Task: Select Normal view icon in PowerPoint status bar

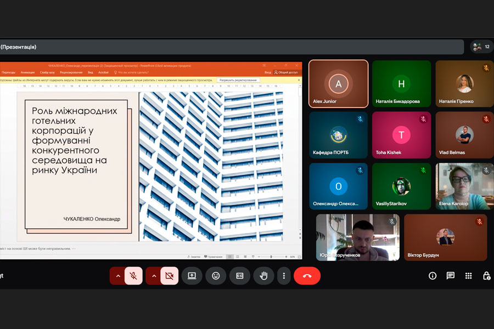Action: (230, 257)
